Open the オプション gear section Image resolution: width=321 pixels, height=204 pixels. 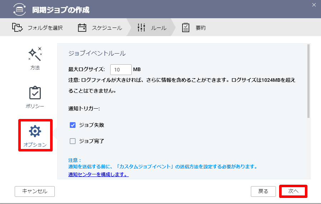click(35, 131)
